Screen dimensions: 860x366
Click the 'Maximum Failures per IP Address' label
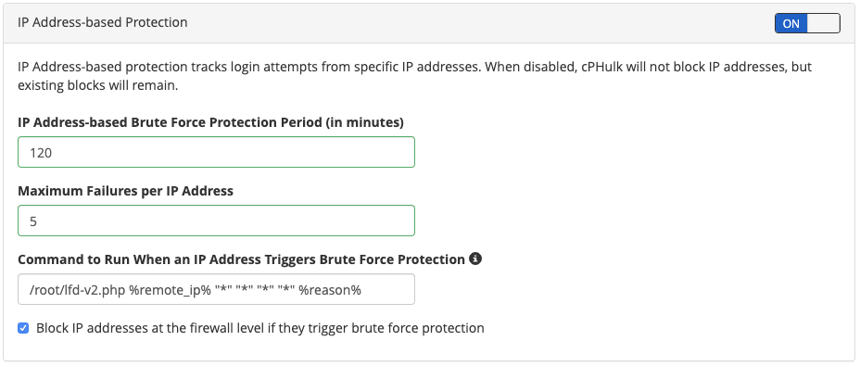[126, 191]
